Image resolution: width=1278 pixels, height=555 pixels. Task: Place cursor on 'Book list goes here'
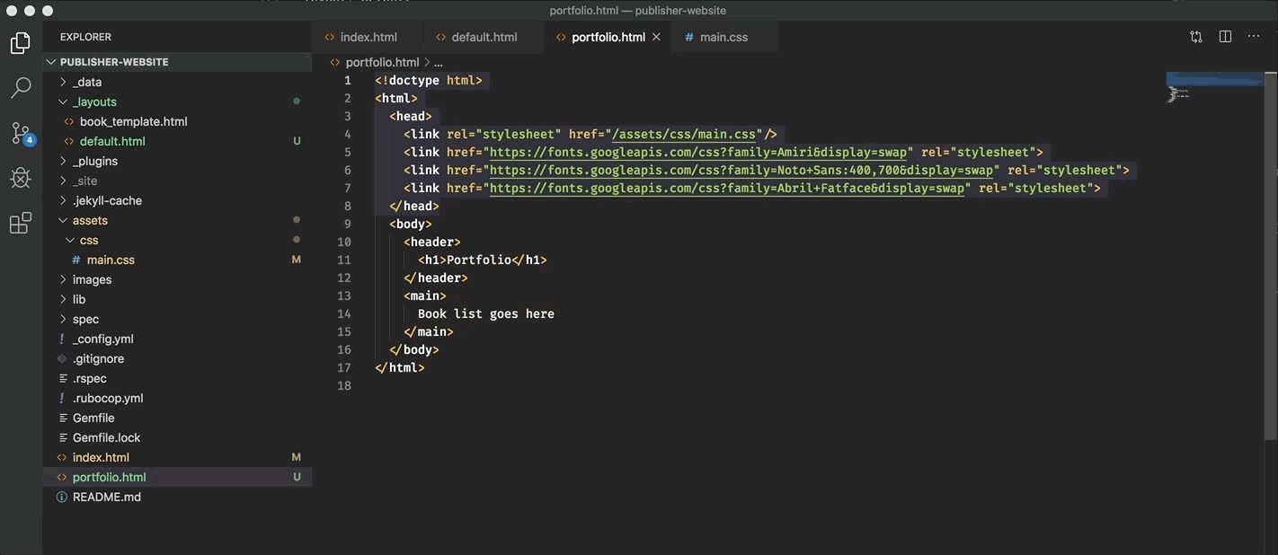pyautogui.click(x=485, y=313)
